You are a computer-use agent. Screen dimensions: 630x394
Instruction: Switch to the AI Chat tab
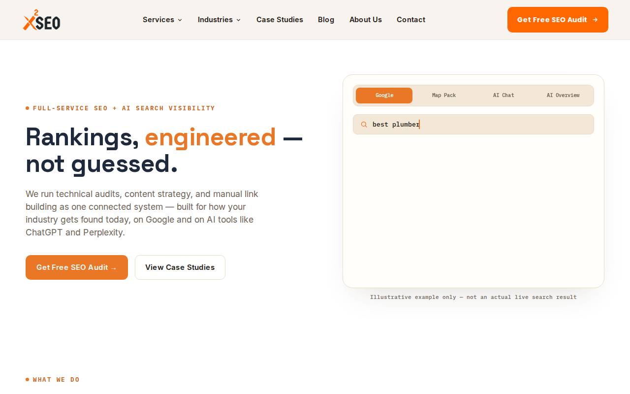(504, 96)
